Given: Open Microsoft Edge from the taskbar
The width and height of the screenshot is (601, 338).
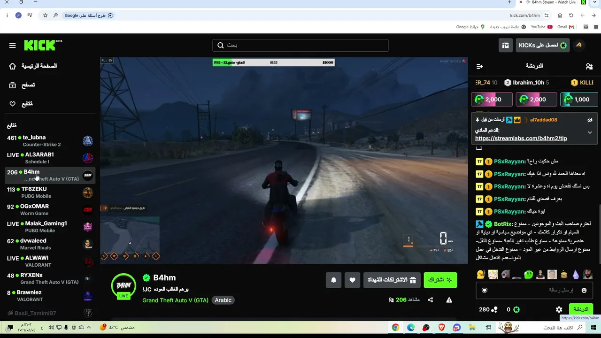Looking at the screenshot, I should (x=411, y=328).
